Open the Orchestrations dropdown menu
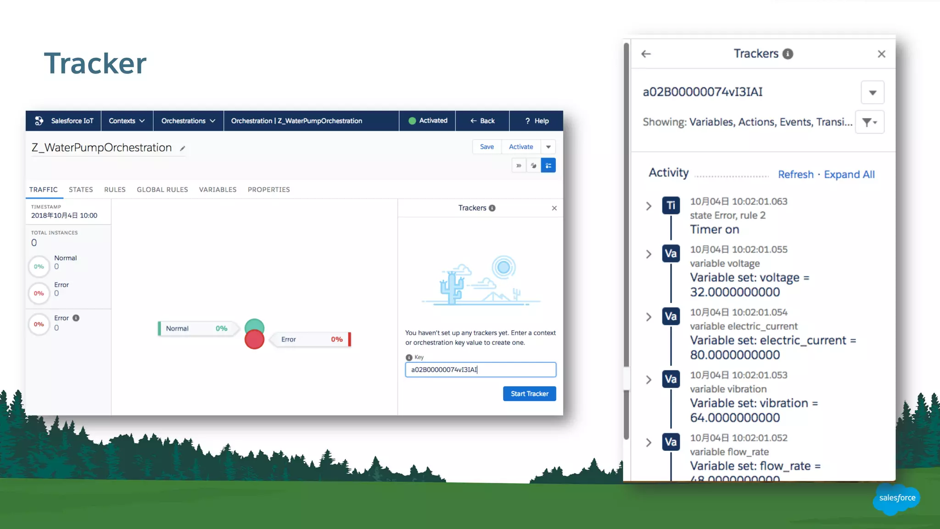 188,121
